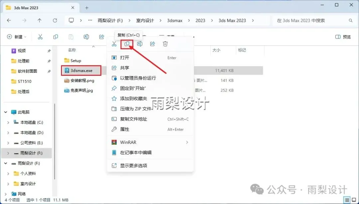Select the 免责声明.jpg file
The width and height of the screenshot is (359, 204).
coord(78,90)
